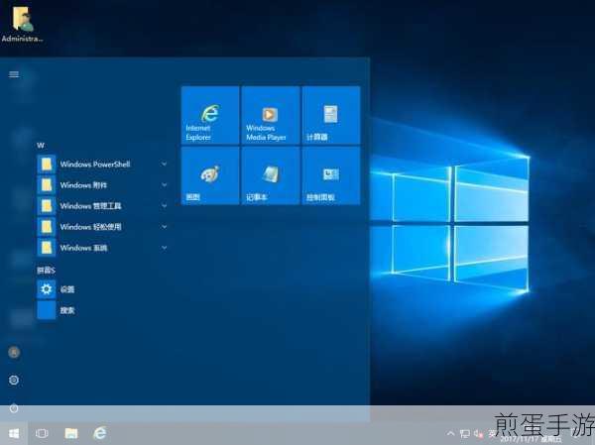Open 搜索 in the app list
Viewport: 595px width, 445px height.
click(102, 310)
